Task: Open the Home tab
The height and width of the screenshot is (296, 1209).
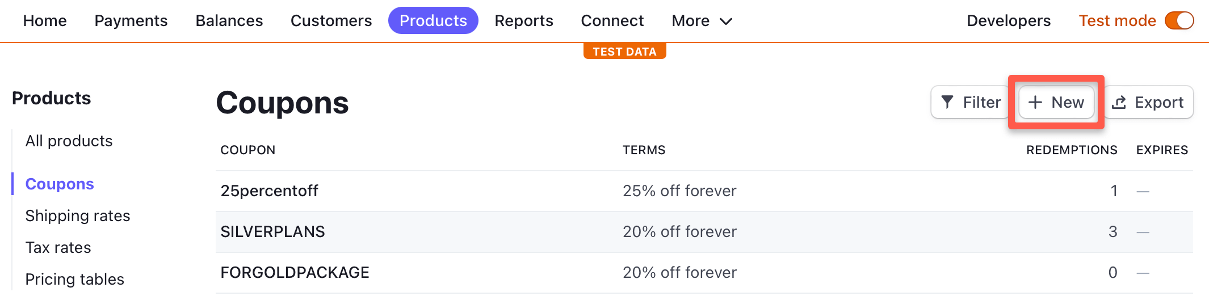Action: click(45, 21)
